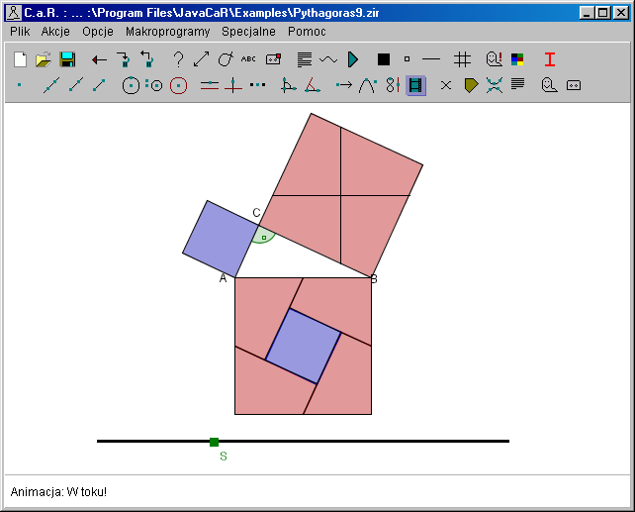Select the point Tracker curve tool

click(x=368, y=85)
